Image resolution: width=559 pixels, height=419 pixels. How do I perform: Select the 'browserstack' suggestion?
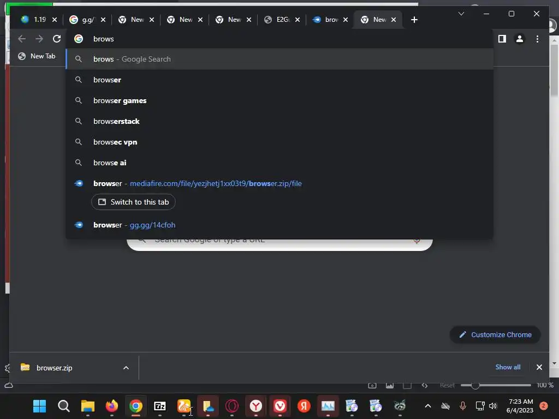click(279, 121)
